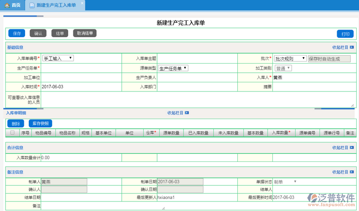Click the document icon on the 新建生产完工入库单 tab
Screen dimensions: 359x211
[32, 5]
